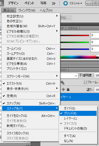Screen dimensions: 99x146
Task: Click the 不透明度 opacity field
Action: pyautogui.click(x=97, y=75)
